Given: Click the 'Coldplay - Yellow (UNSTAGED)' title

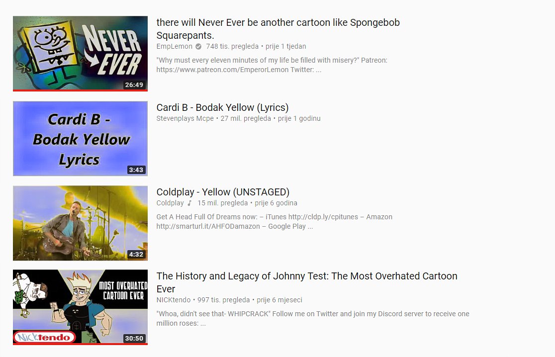Looking at the screenshot, I should point(223,192).
